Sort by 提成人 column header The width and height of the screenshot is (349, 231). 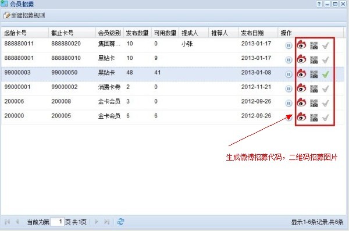[x=194, y=33]
